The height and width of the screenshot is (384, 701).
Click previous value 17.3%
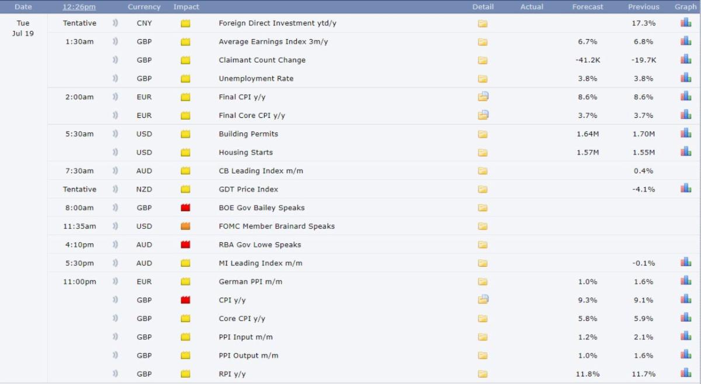click(644, 23)
